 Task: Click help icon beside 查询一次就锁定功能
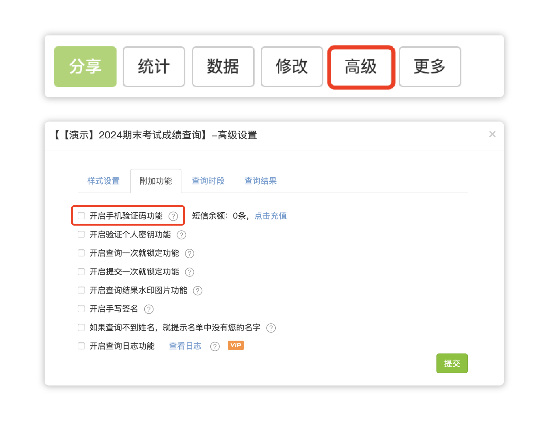[190, 253]
